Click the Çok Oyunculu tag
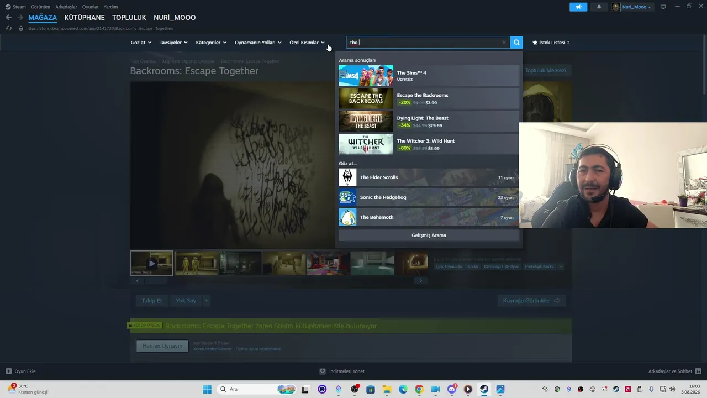Screen dimensions: 707x398 click(x=449, y=266)
